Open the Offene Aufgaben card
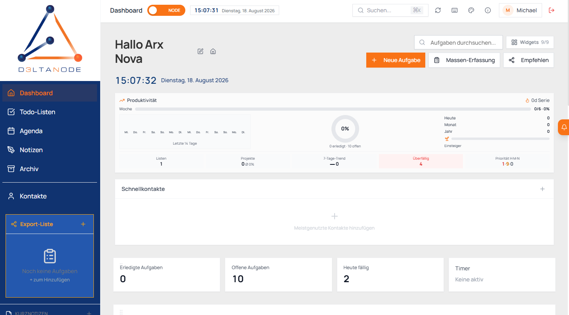This screenshot has width=569, height=315. (279, 275)
